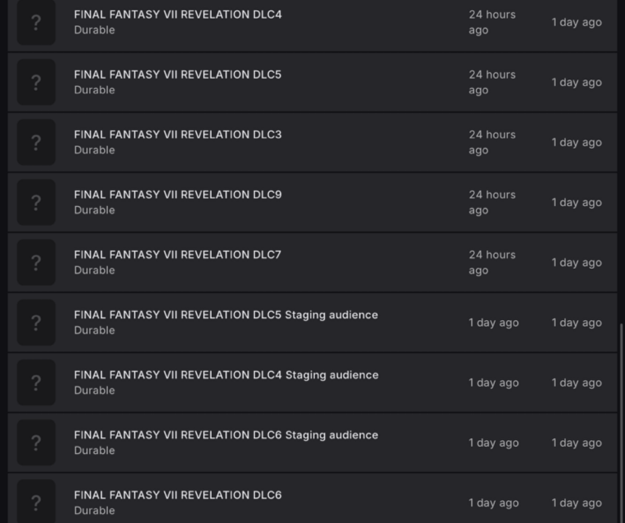This screenshot has height=523, width=625.
Task: Open the DLC5 Staging audience entry title
Action: [x=226, y=315]
